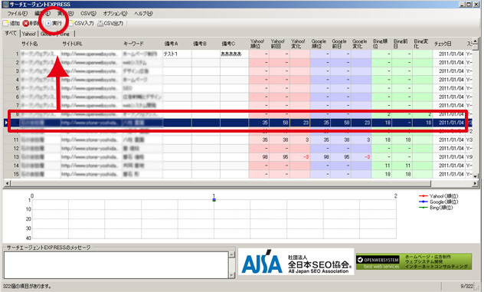The width and height of the screenshot is (484, 292).
Task: Run the check with the 実行 toolbar button
Action: click(54, 23)
